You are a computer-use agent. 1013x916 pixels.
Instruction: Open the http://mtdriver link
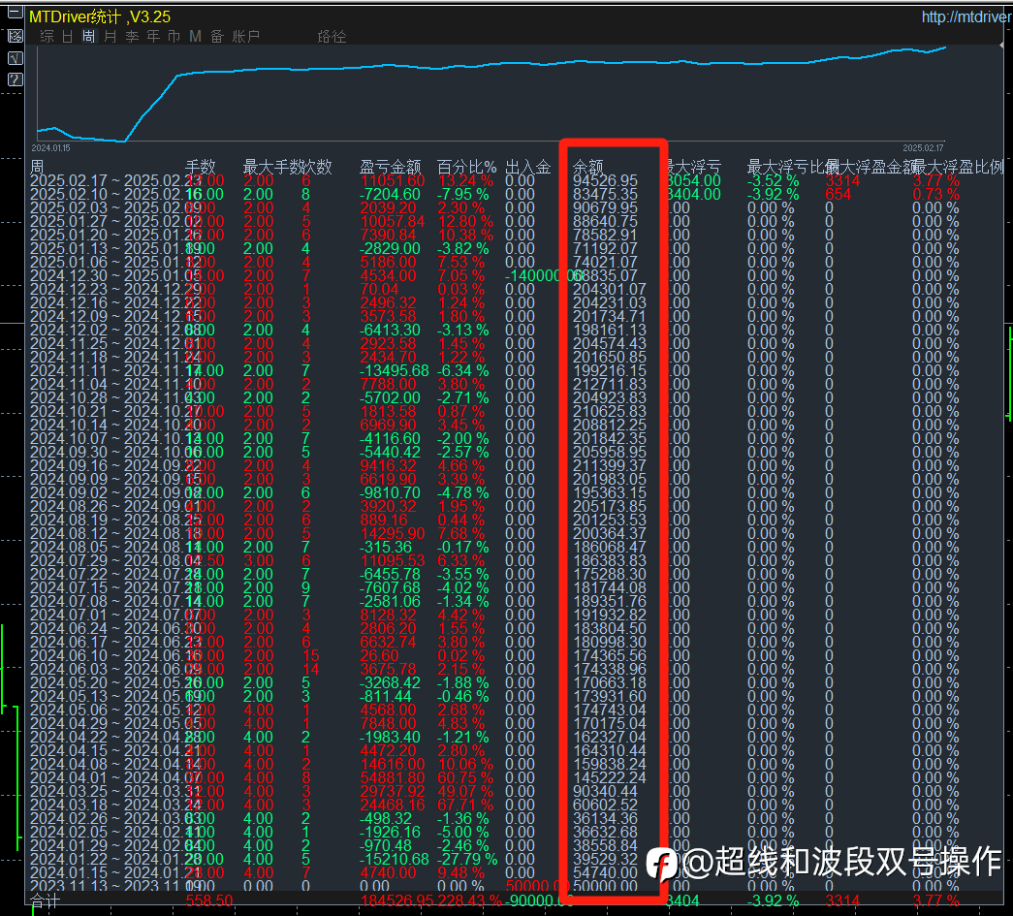(966, 16)
